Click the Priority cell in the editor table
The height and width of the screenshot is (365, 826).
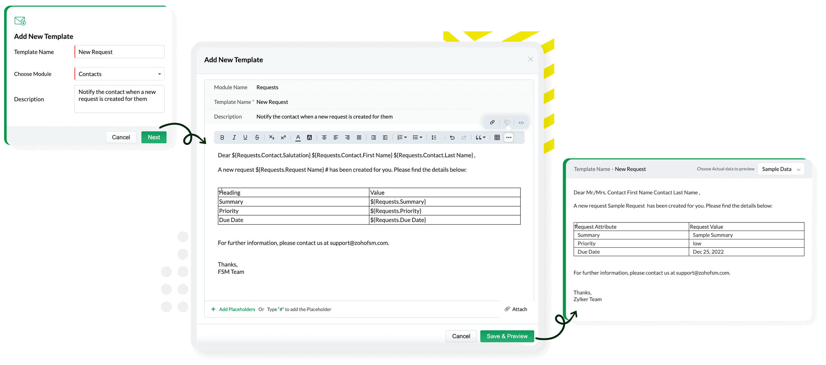[294, 211]
